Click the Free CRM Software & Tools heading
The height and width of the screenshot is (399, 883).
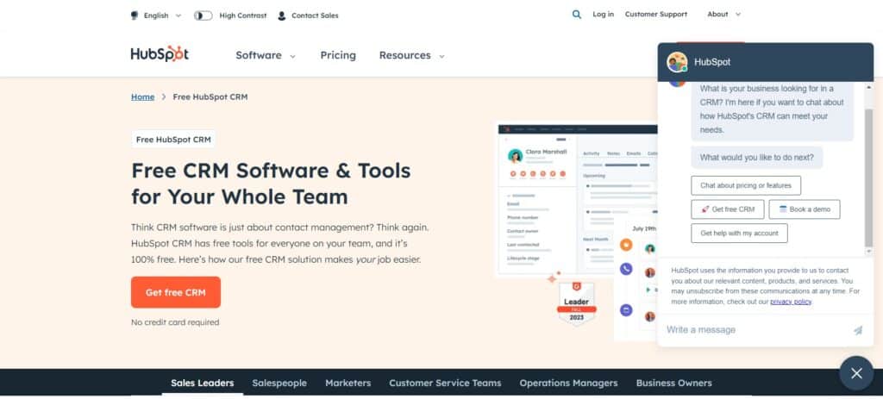coord(271,184)
